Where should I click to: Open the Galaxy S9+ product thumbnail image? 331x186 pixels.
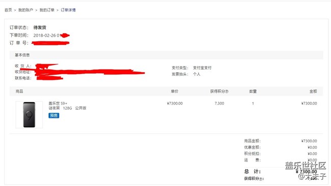point(29,114)
